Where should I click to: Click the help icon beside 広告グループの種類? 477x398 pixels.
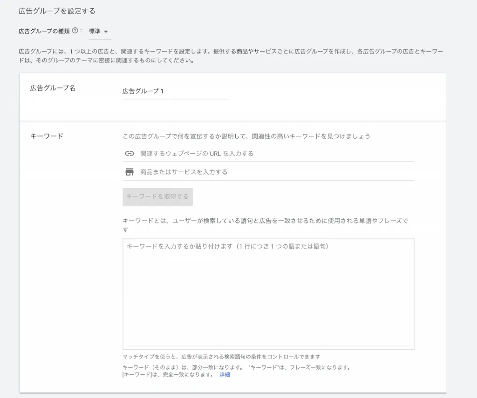tap(75, 30)
